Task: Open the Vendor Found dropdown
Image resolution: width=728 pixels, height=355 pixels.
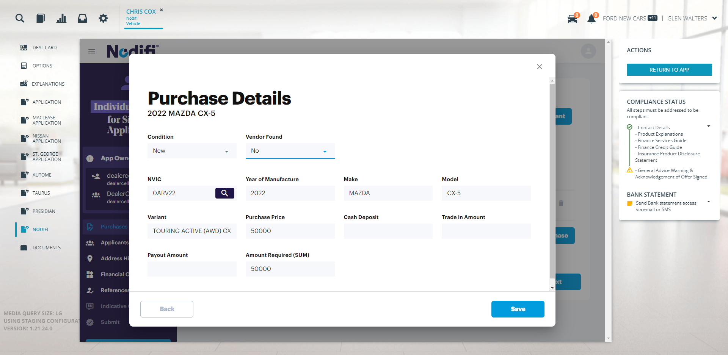Action: pos(290,151)
